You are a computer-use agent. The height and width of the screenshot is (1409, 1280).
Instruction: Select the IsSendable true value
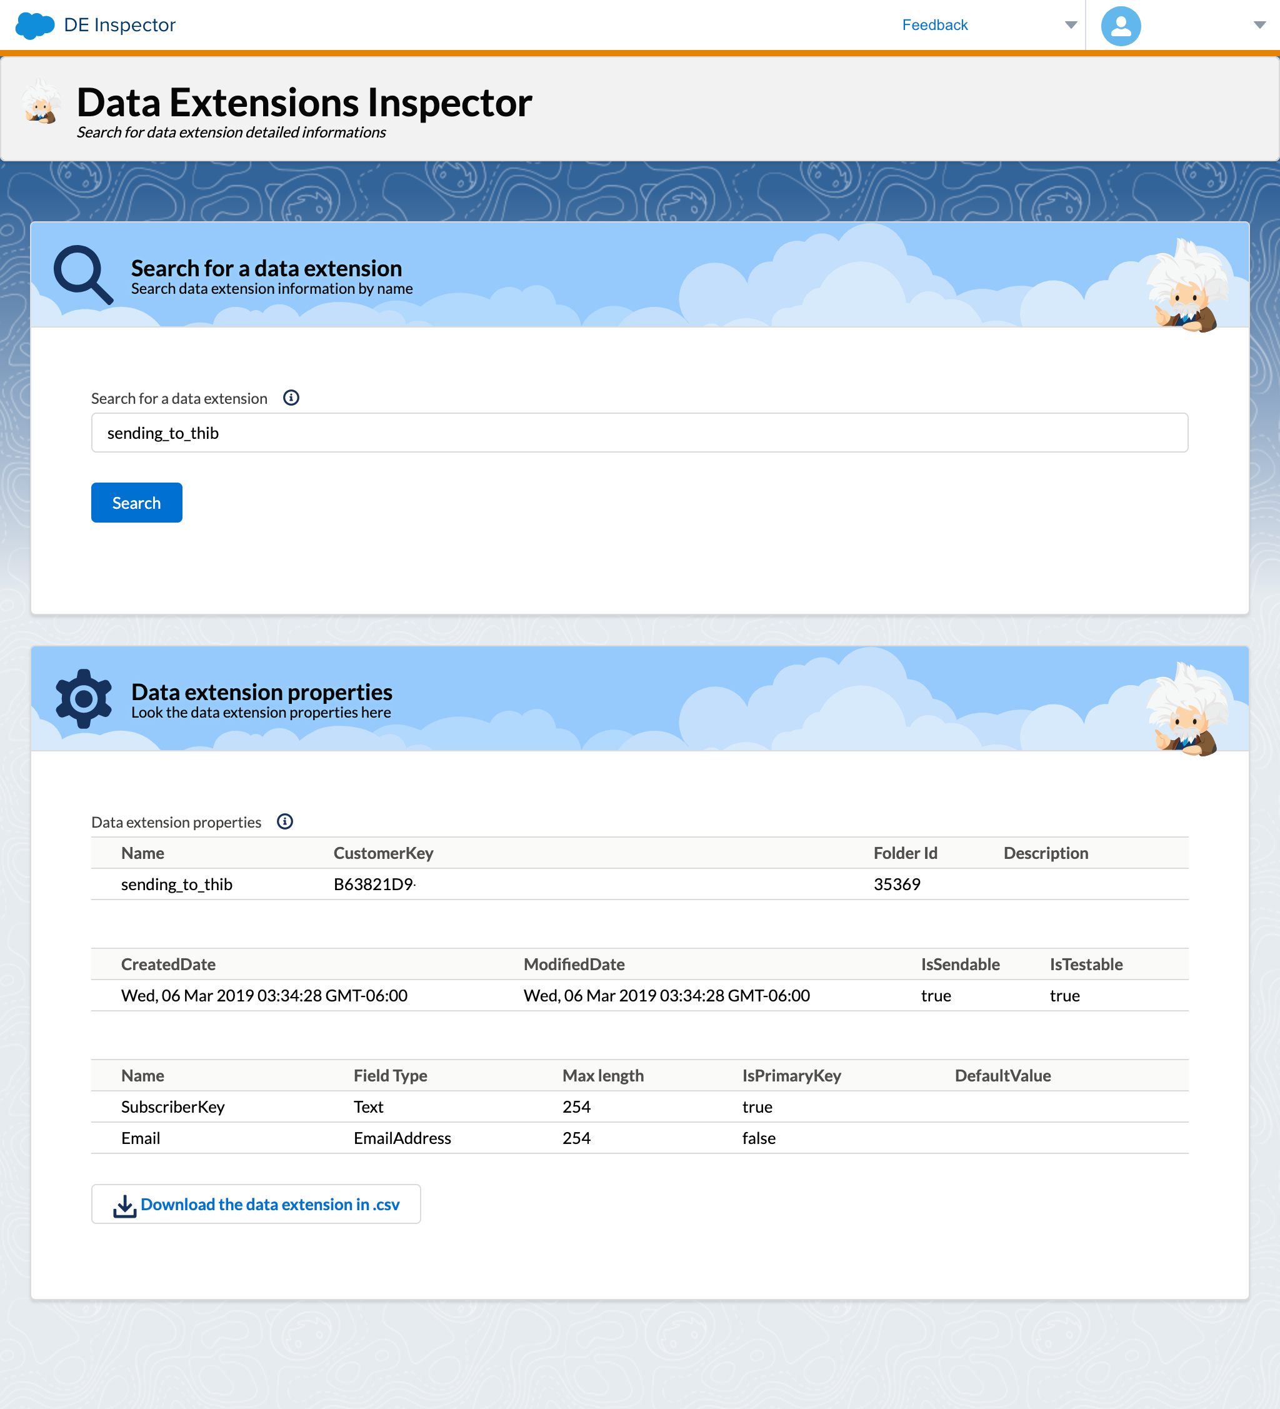pyautogui.click(x=936, y=995)
